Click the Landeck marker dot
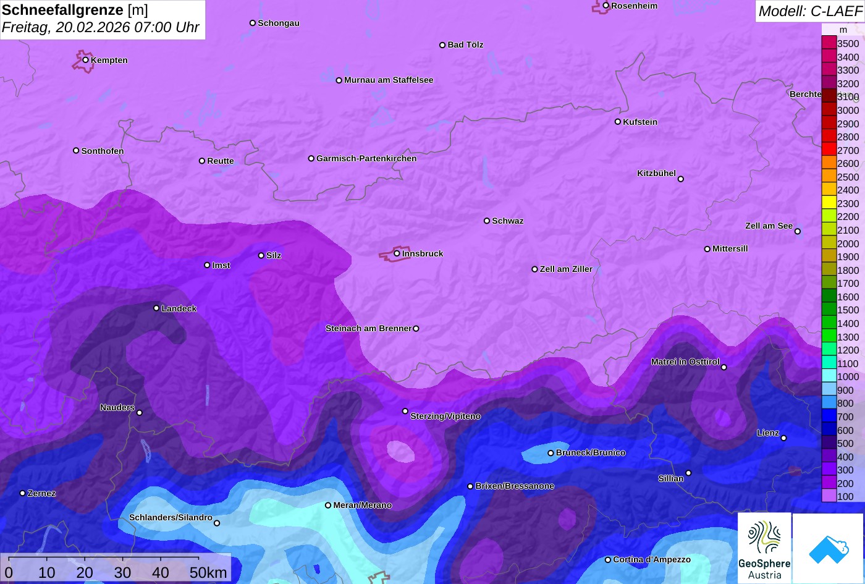This screenshot has width=865, height=584. click(156, 308)
